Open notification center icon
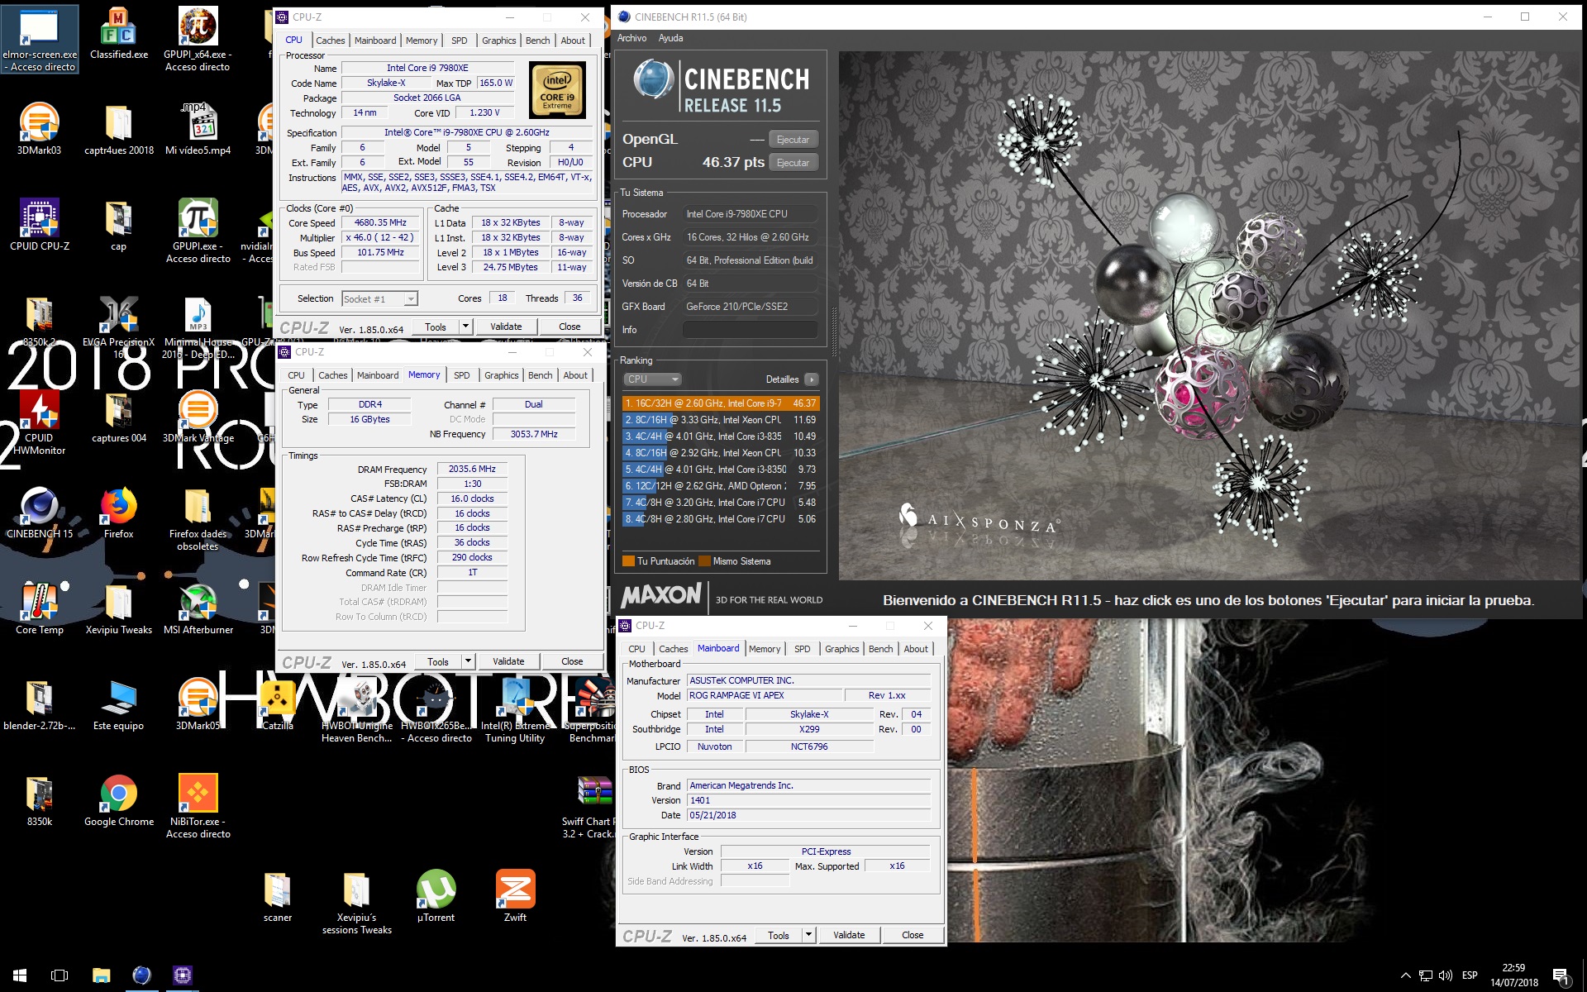This screenshot has height=992, width=1587. pyautogui.click(x=1561, y=976)
